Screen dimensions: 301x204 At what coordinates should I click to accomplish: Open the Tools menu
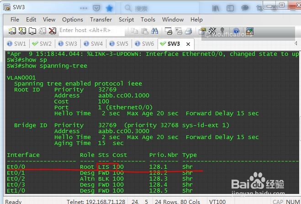pyautogui.click(x=148, y=19)
